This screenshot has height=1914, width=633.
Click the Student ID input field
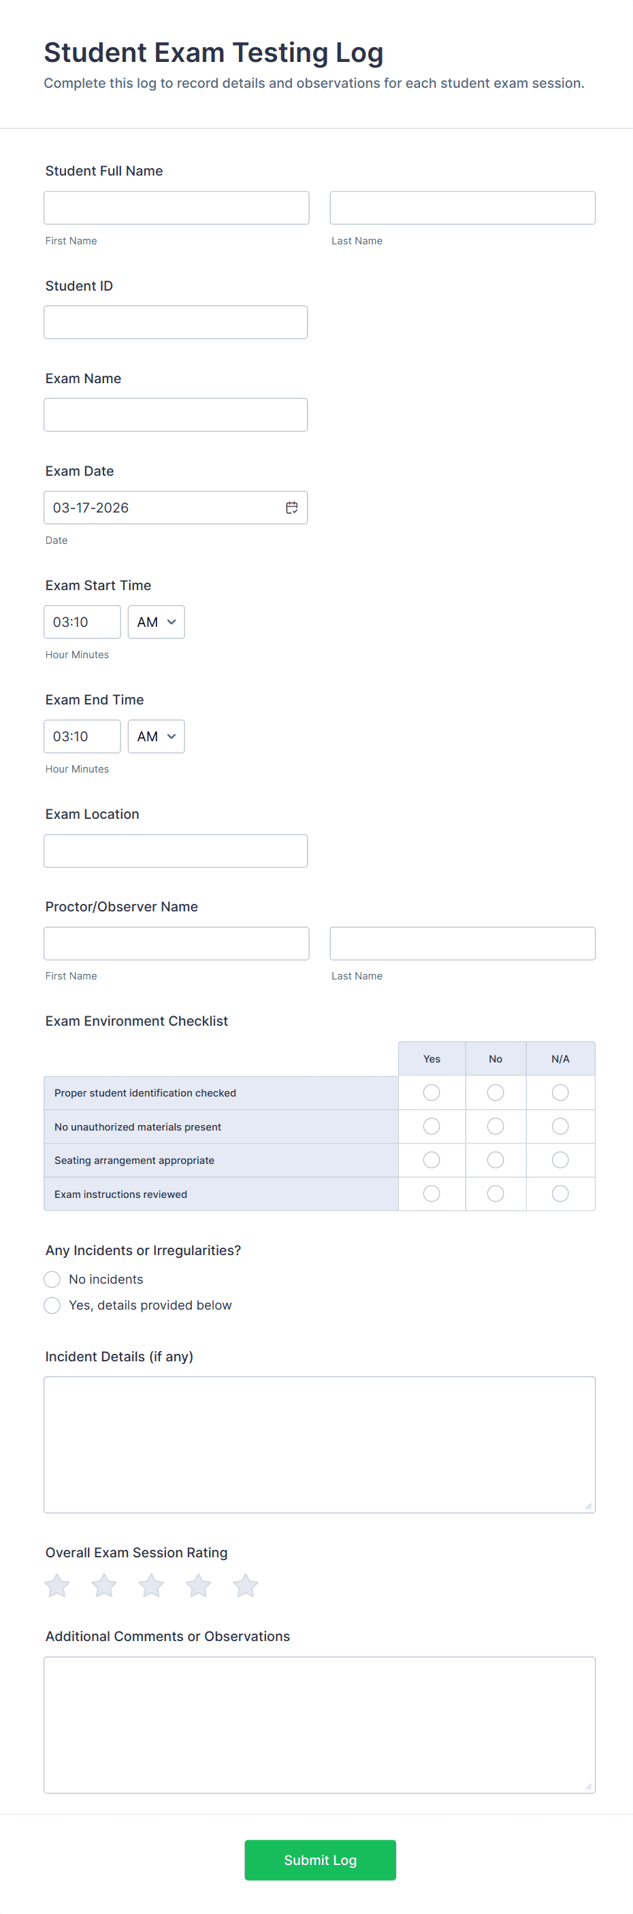pos(176,323)
